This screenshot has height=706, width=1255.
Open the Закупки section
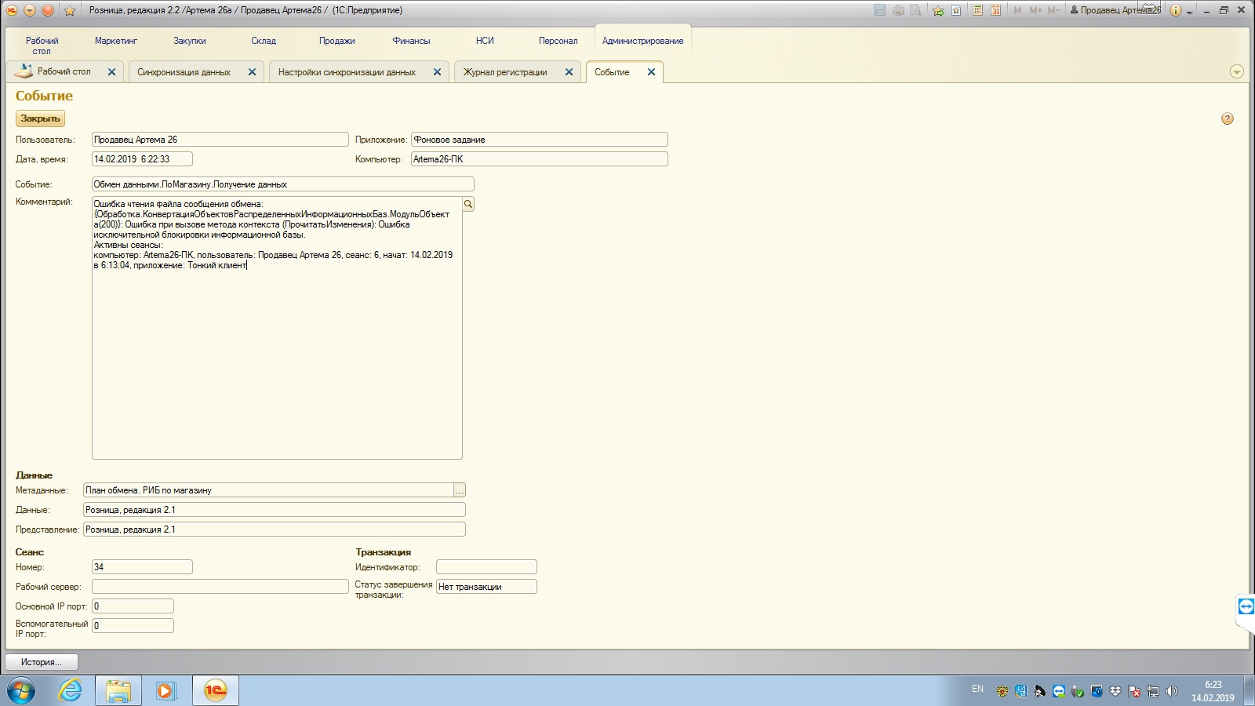tap(190, 41)
